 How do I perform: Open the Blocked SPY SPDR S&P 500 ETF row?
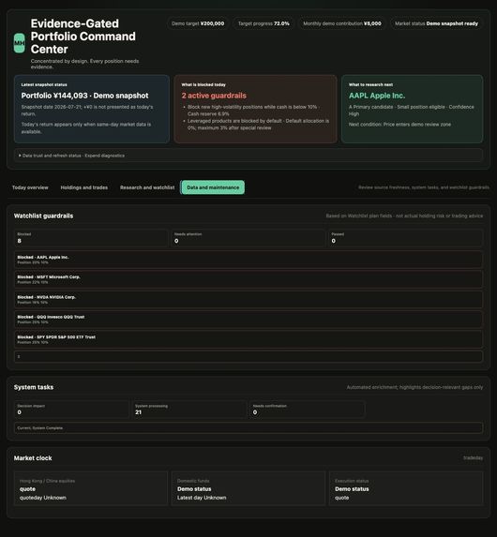pyautogui.click(x=248, y=339)
